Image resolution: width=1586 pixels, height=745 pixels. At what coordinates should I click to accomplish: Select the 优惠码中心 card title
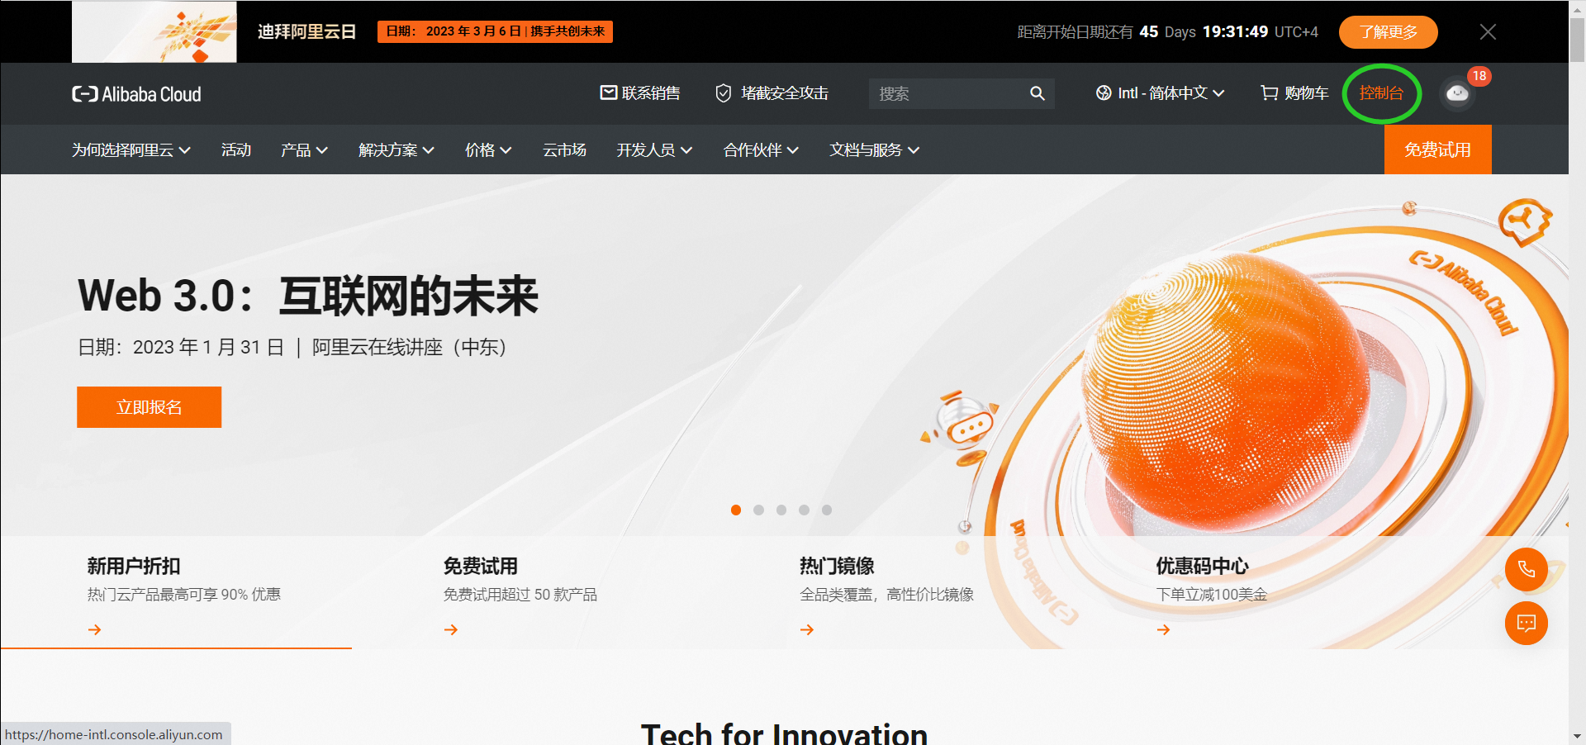pyautogui.click(x=1202, y=566)
